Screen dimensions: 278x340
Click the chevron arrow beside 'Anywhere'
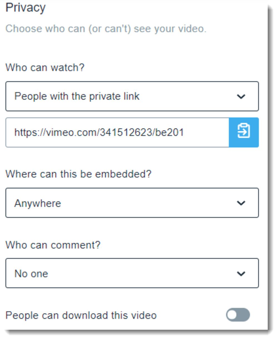pyautogui.click(x=241, y=203)
